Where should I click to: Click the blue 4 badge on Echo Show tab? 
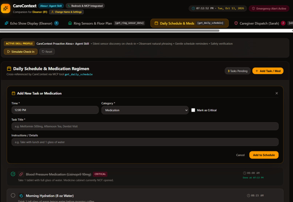click(56, 23)
